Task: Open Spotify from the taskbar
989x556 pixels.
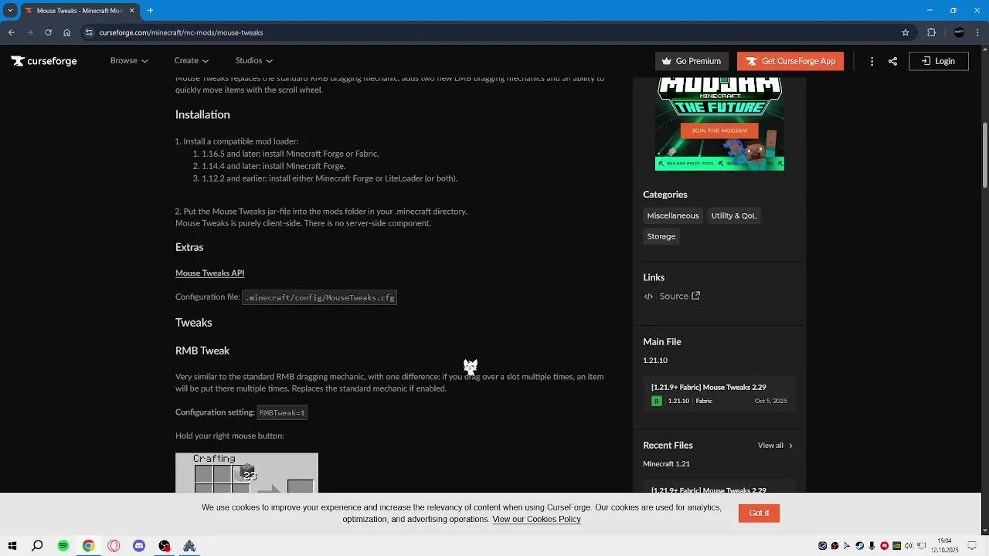Action: click(63, 546)
